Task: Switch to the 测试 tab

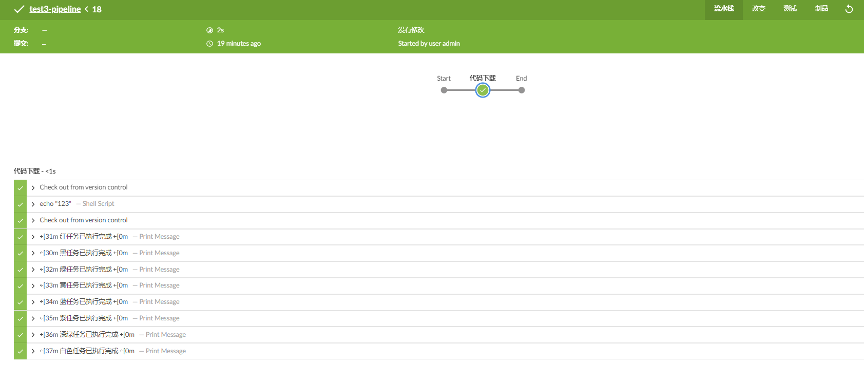Action: point(790,9)
